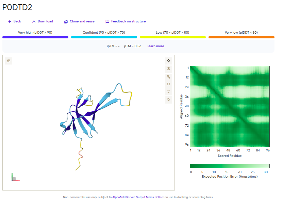Select the Low pLDDT yellow bar

173,37
